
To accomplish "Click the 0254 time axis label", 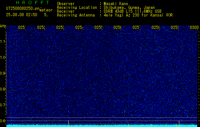I will pyautogui.click(x=79, y=27).
